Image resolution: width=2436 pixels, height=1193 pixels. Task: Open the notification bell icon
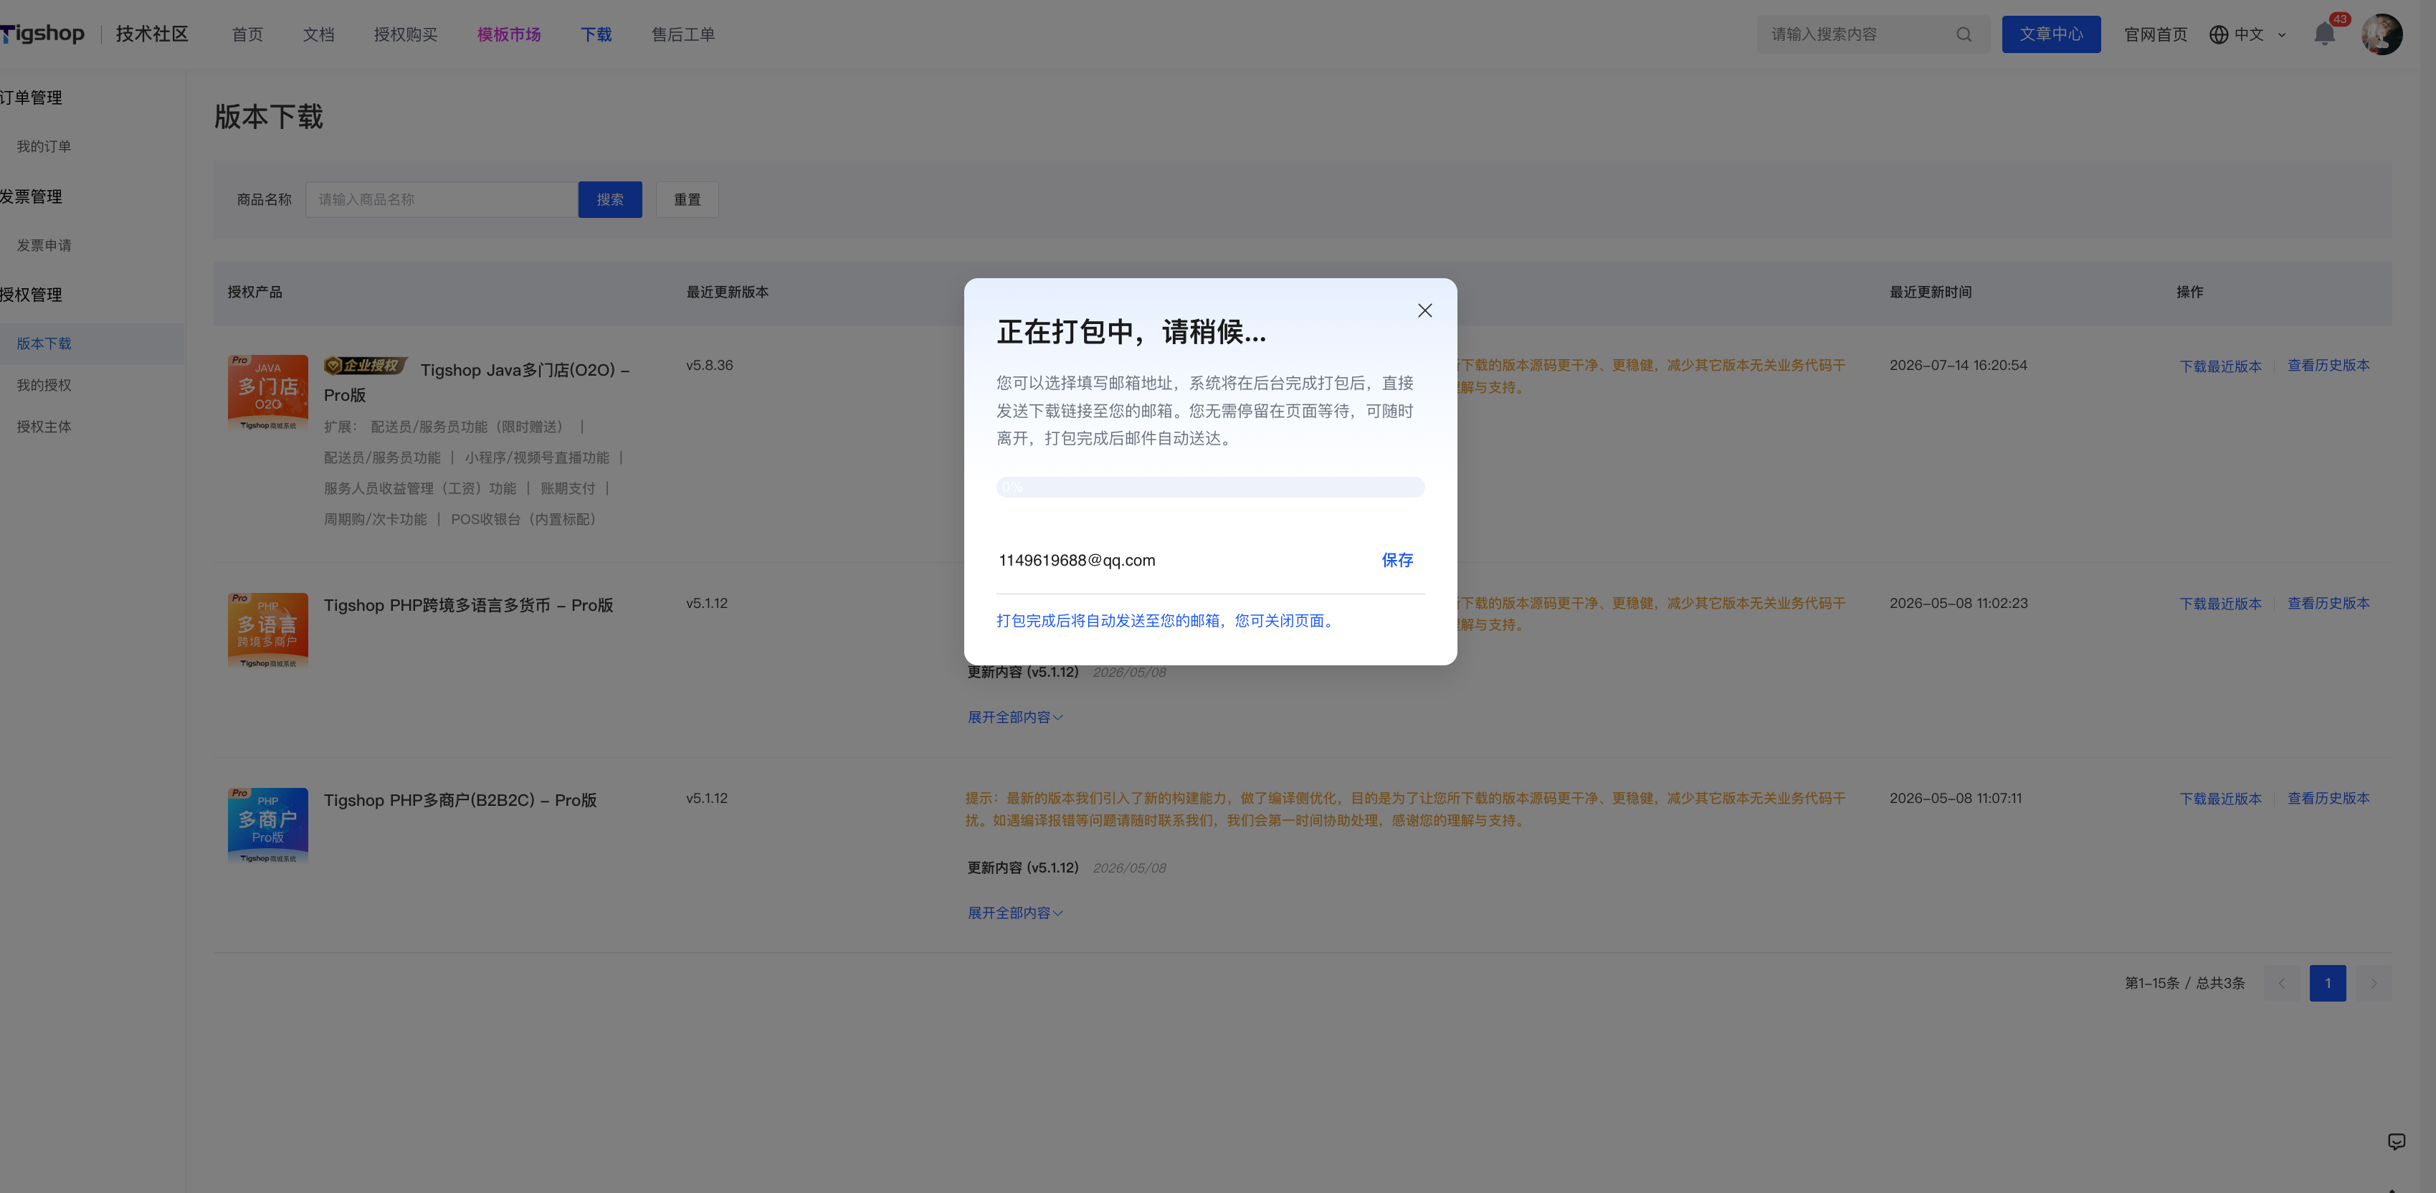[2324, 34]
